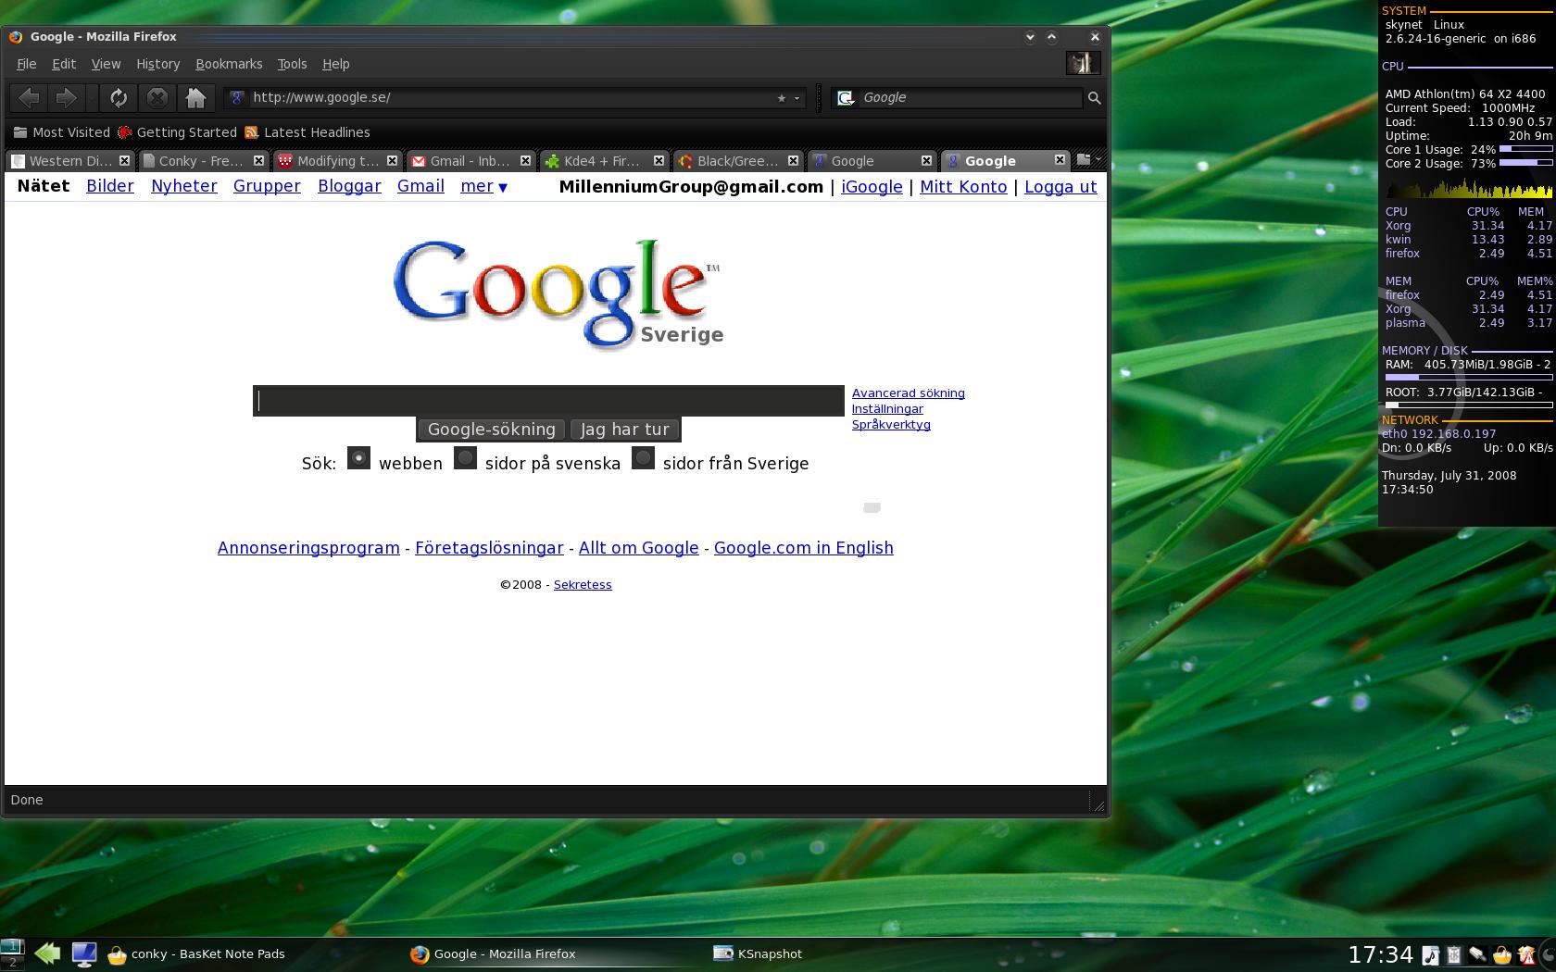Click the URL address bar

click(x=514, y=98)
